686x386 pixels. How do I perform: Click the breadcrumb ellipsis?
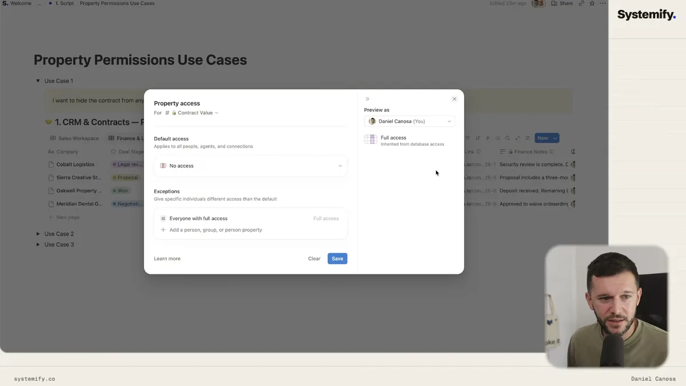click(x=39, y=3)
